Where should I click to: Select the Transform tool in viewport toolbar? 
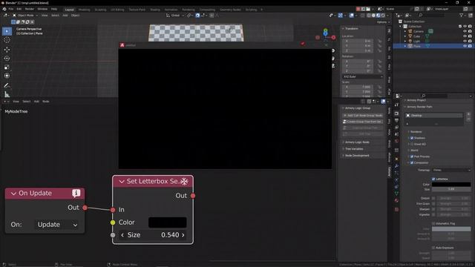(7, 76)
